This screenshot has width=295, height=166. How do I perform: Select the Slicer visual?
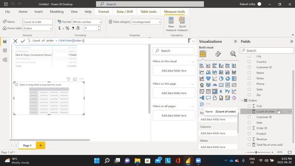pyautogui.click(x=202, y=91)
